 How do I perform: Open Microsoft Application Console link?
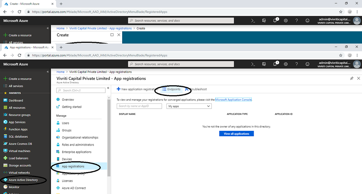233,100
